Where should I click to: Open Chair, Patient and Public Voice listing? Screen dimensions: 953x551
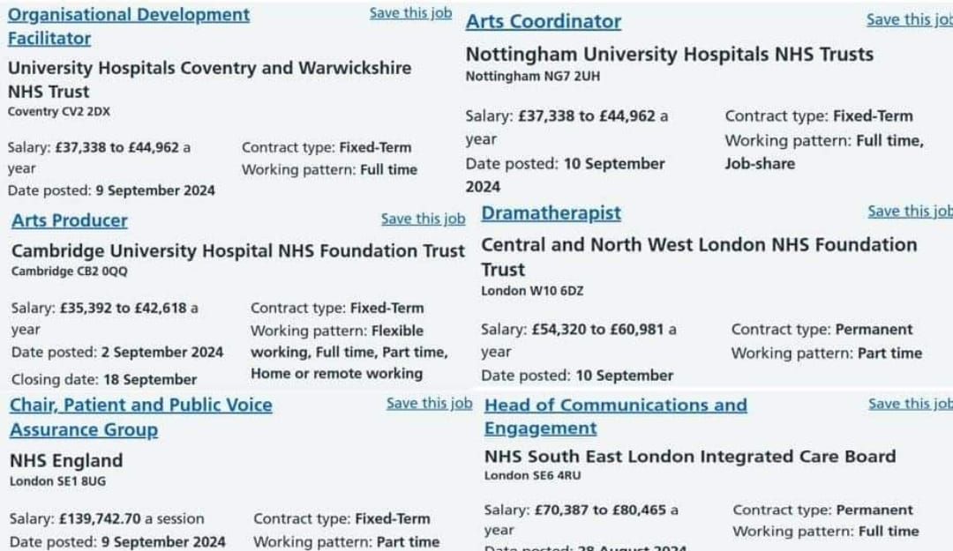pyautogui.click(x=141, y=406)
